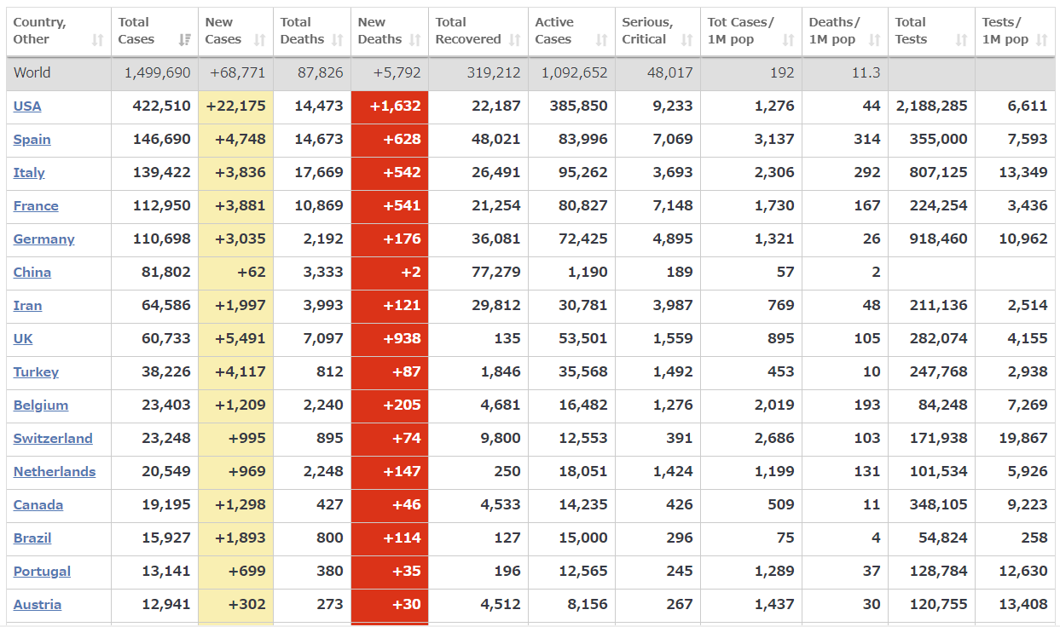This screenshot has width=1060, height=627.
Task: Follow the Iran link
Action: pyautogui.click(x=27, y=306)
